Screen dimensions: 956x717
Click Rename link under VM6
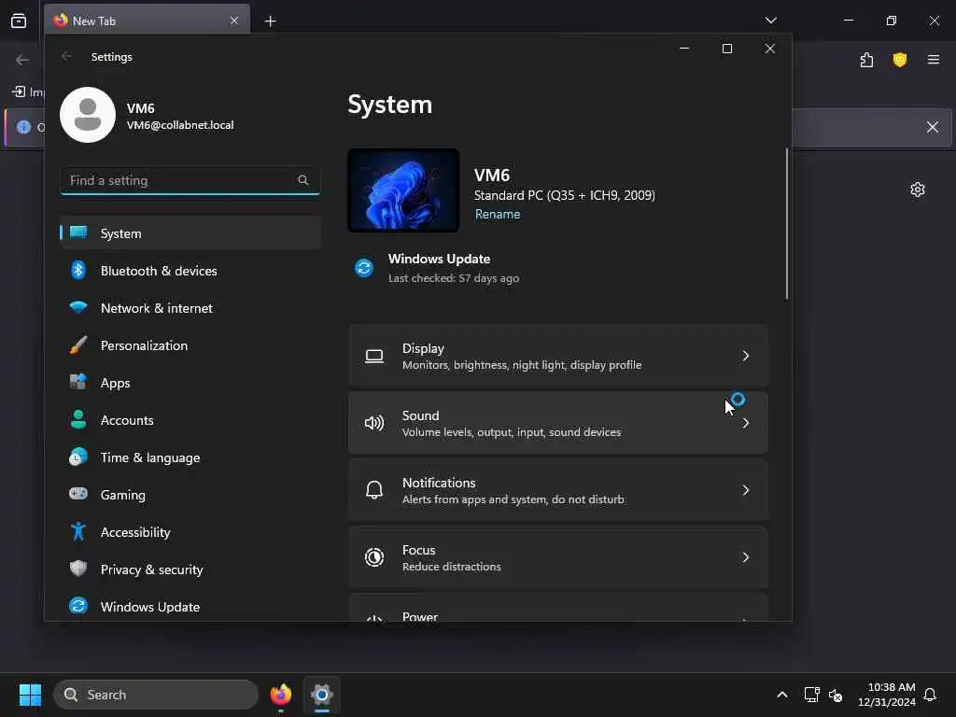(x=498, y=214)
